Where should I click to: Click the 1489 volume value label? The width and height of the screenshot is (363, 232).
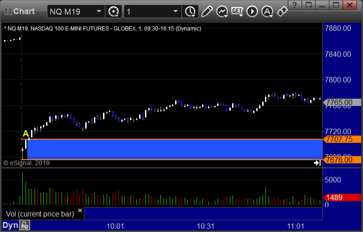pos(342,197)
